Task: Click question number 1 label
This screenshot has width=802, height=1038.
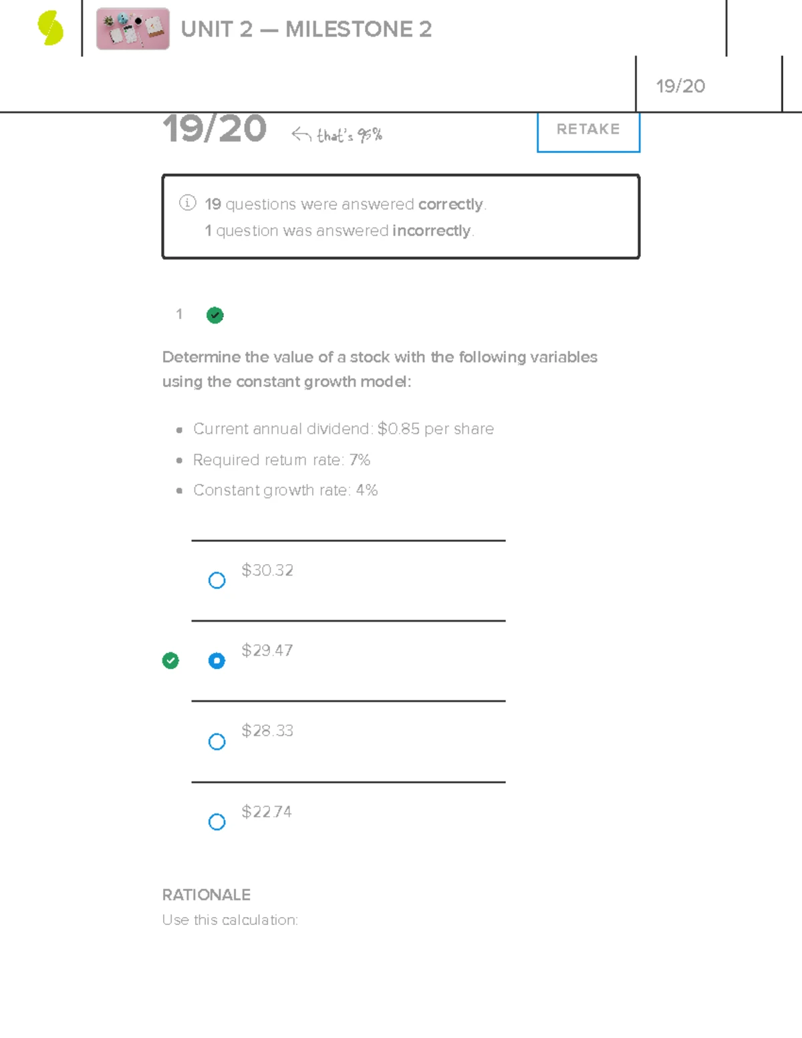Action: [x=179, y=314]
